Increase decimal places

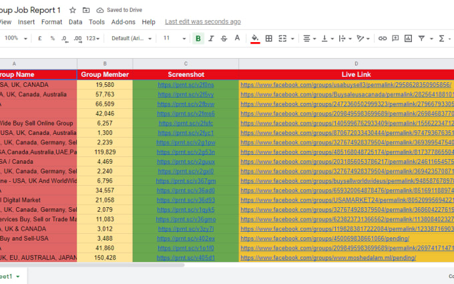coord(77,39)
